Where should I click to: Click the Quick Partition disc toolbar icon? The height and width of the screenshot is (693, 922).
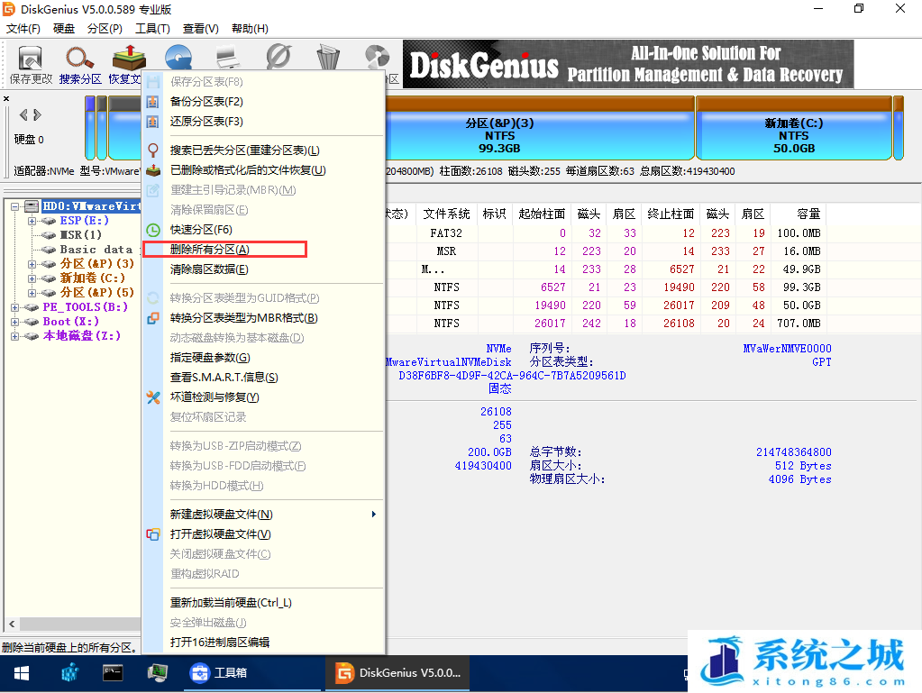(178, 58)
